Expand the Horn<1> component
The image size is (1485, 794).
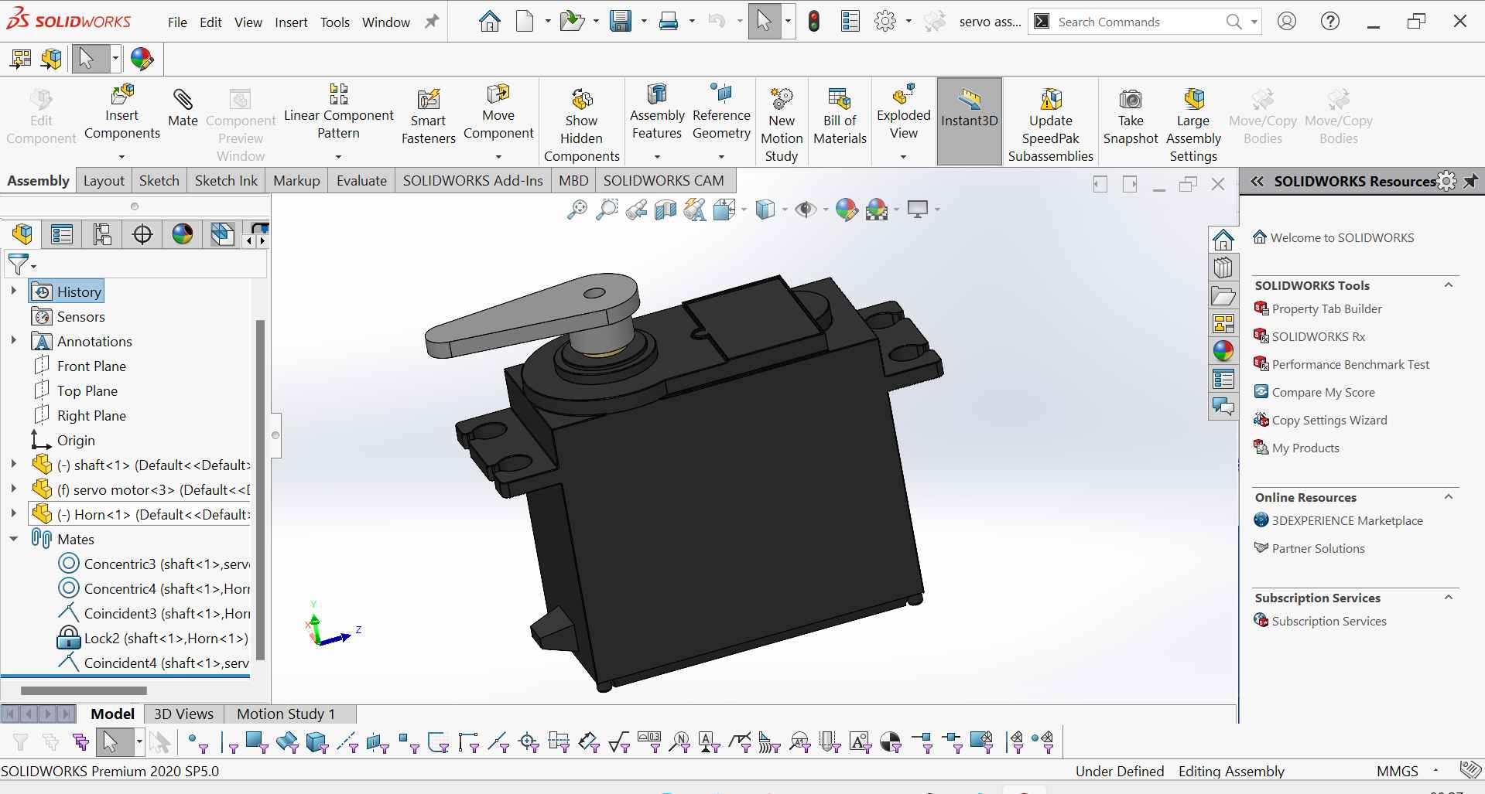click(x=13, y=514)
